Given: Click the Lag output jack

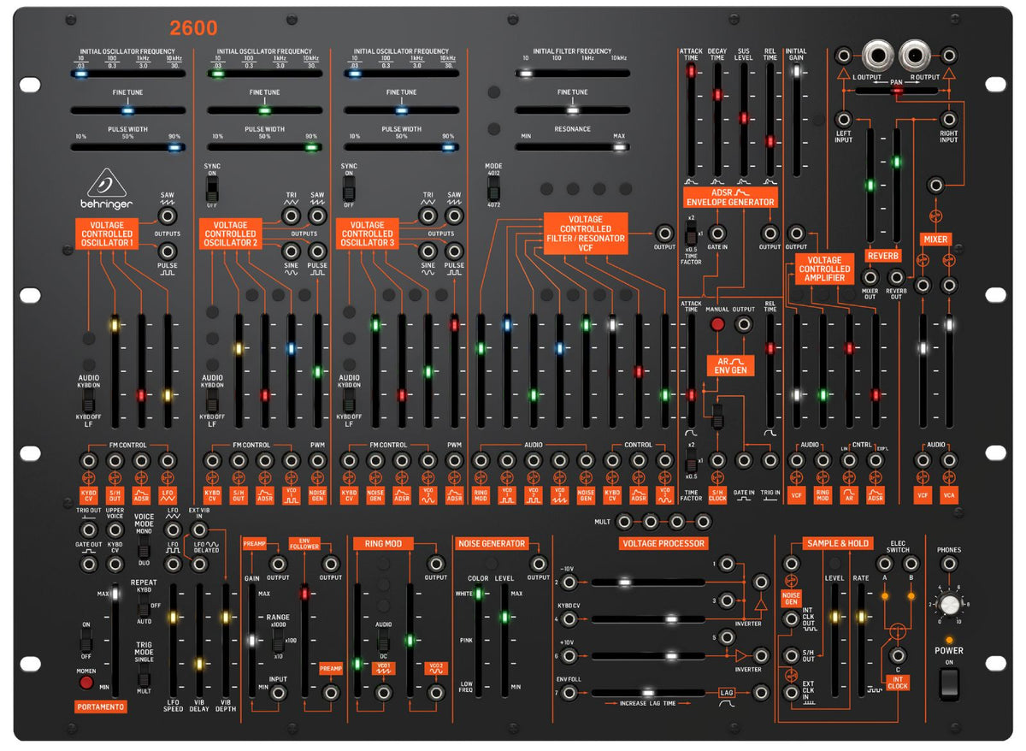Looking at the screenshot, I should pos(759,693).
